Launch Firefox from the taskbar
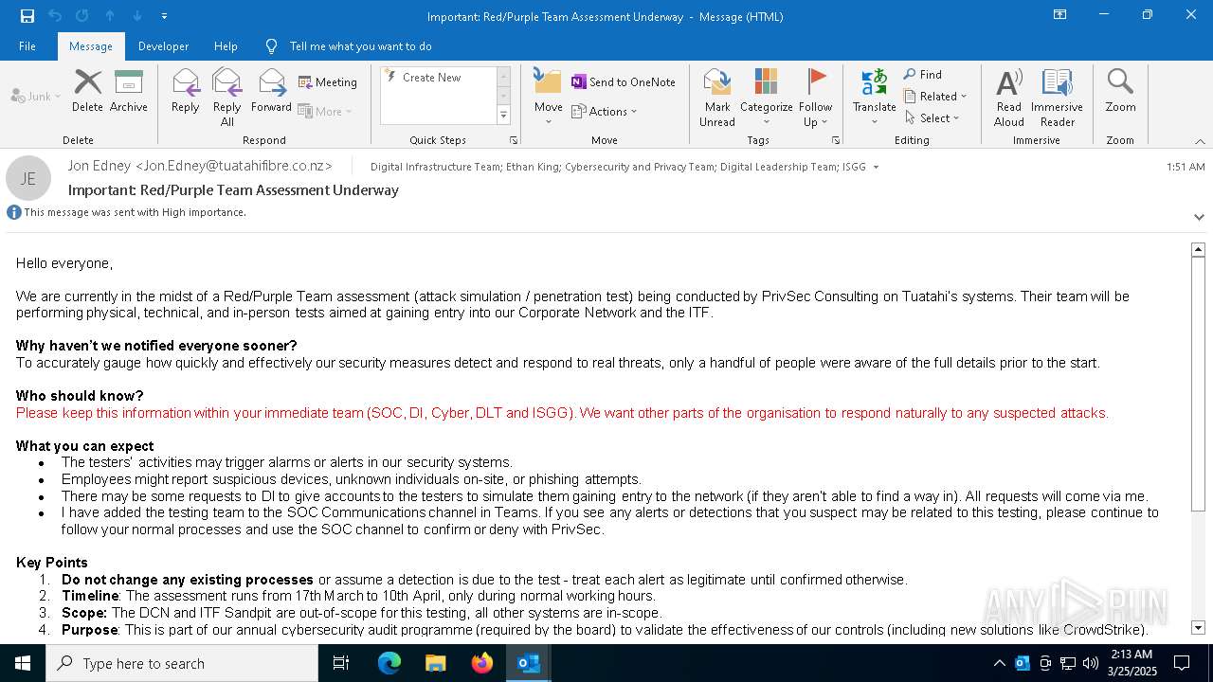This screenshot has height=682, width=1213. pyautogui.click(x=482, y=663)
